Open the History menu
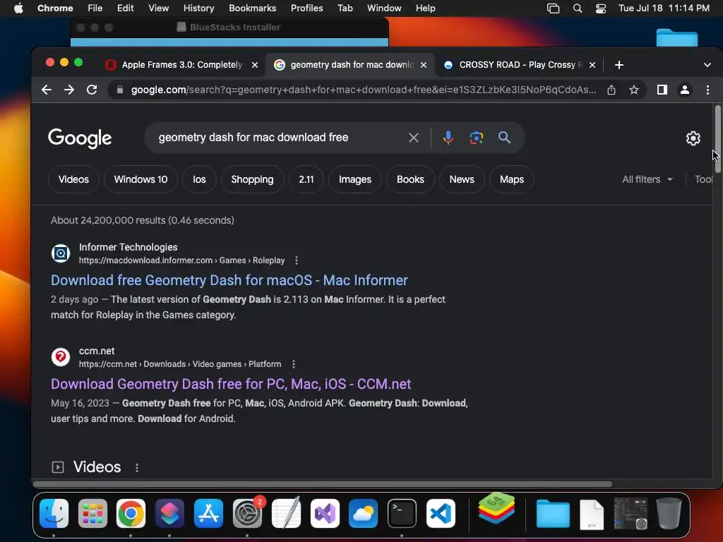The height and width of the screenshot is (542, 723). (198, 8)
